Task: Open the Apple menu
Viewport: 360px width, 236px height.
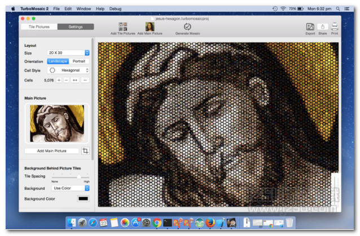Action: (x=13, y=8)
